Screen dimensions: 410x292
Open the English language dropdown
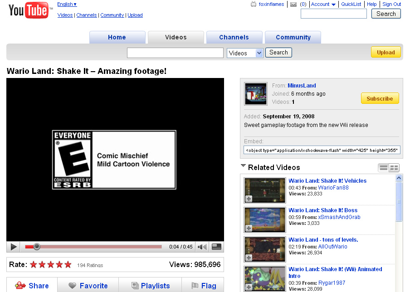pos(67,4)
